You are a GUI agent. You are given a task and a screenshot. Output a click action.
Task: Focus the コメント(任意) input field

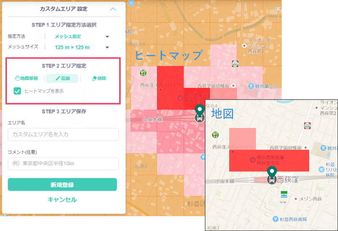63,164
